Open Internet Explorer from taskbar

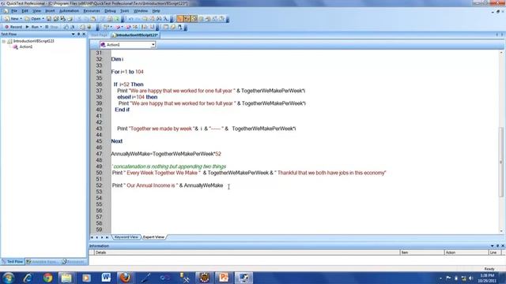(28, 278)
